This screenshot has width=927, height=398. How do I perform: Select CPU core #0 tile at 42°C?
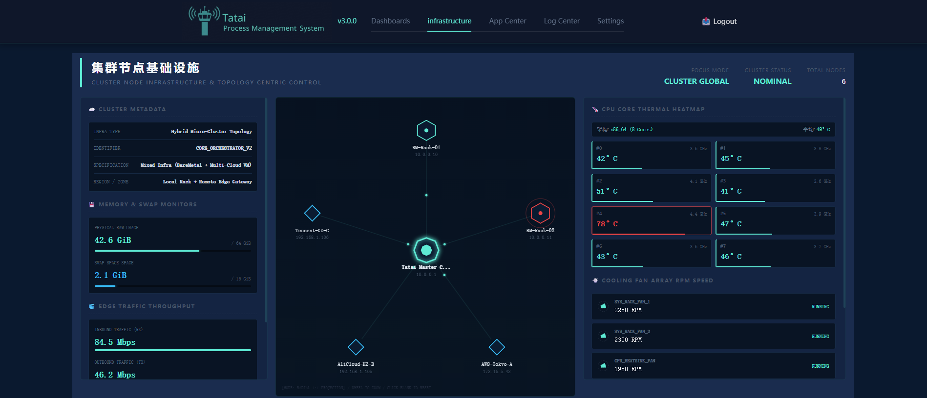point(651,155)
